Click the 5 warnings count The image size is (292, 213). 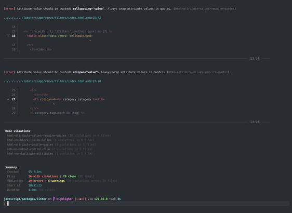point(57,181)
